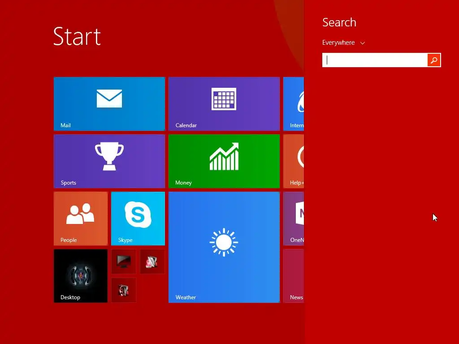This screenshot has width=459, height=344.
Task: Launch the Skype tile
Action: click(x=138, y=218)
